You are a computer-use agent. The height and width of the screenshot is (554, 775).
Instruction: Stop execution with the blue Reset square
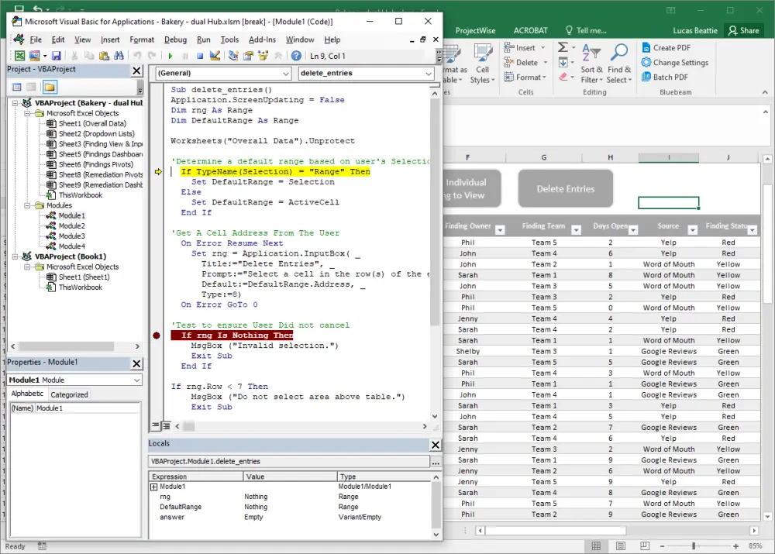(x=200, y=56)
